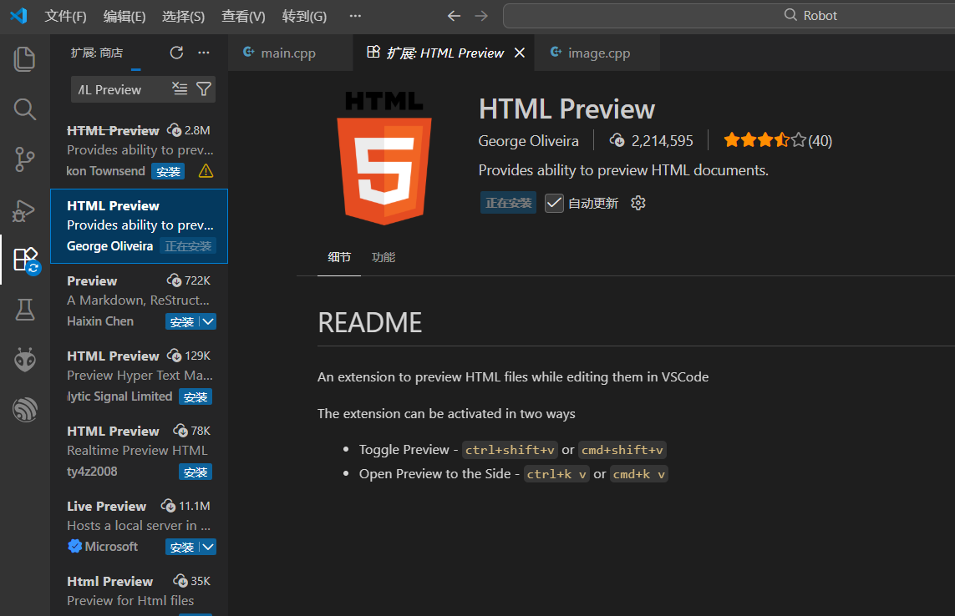
Task: Select George Oliveira HTML Preview list item
Action: point(139,226)
